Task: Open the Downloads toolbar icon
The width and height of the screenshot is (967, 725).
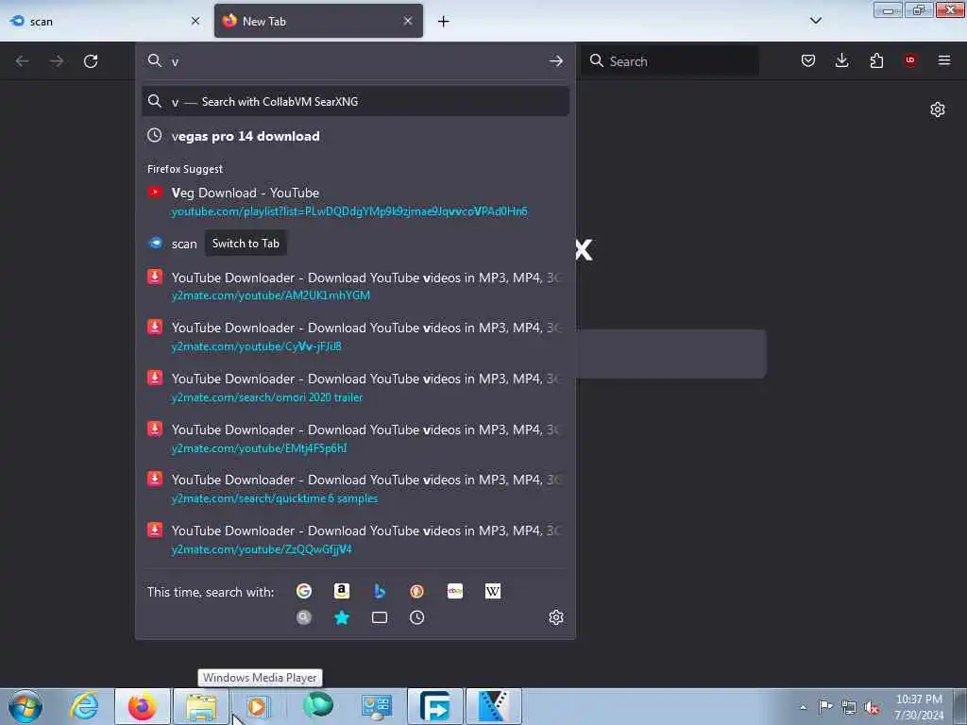Action: [x=841, y=60]
